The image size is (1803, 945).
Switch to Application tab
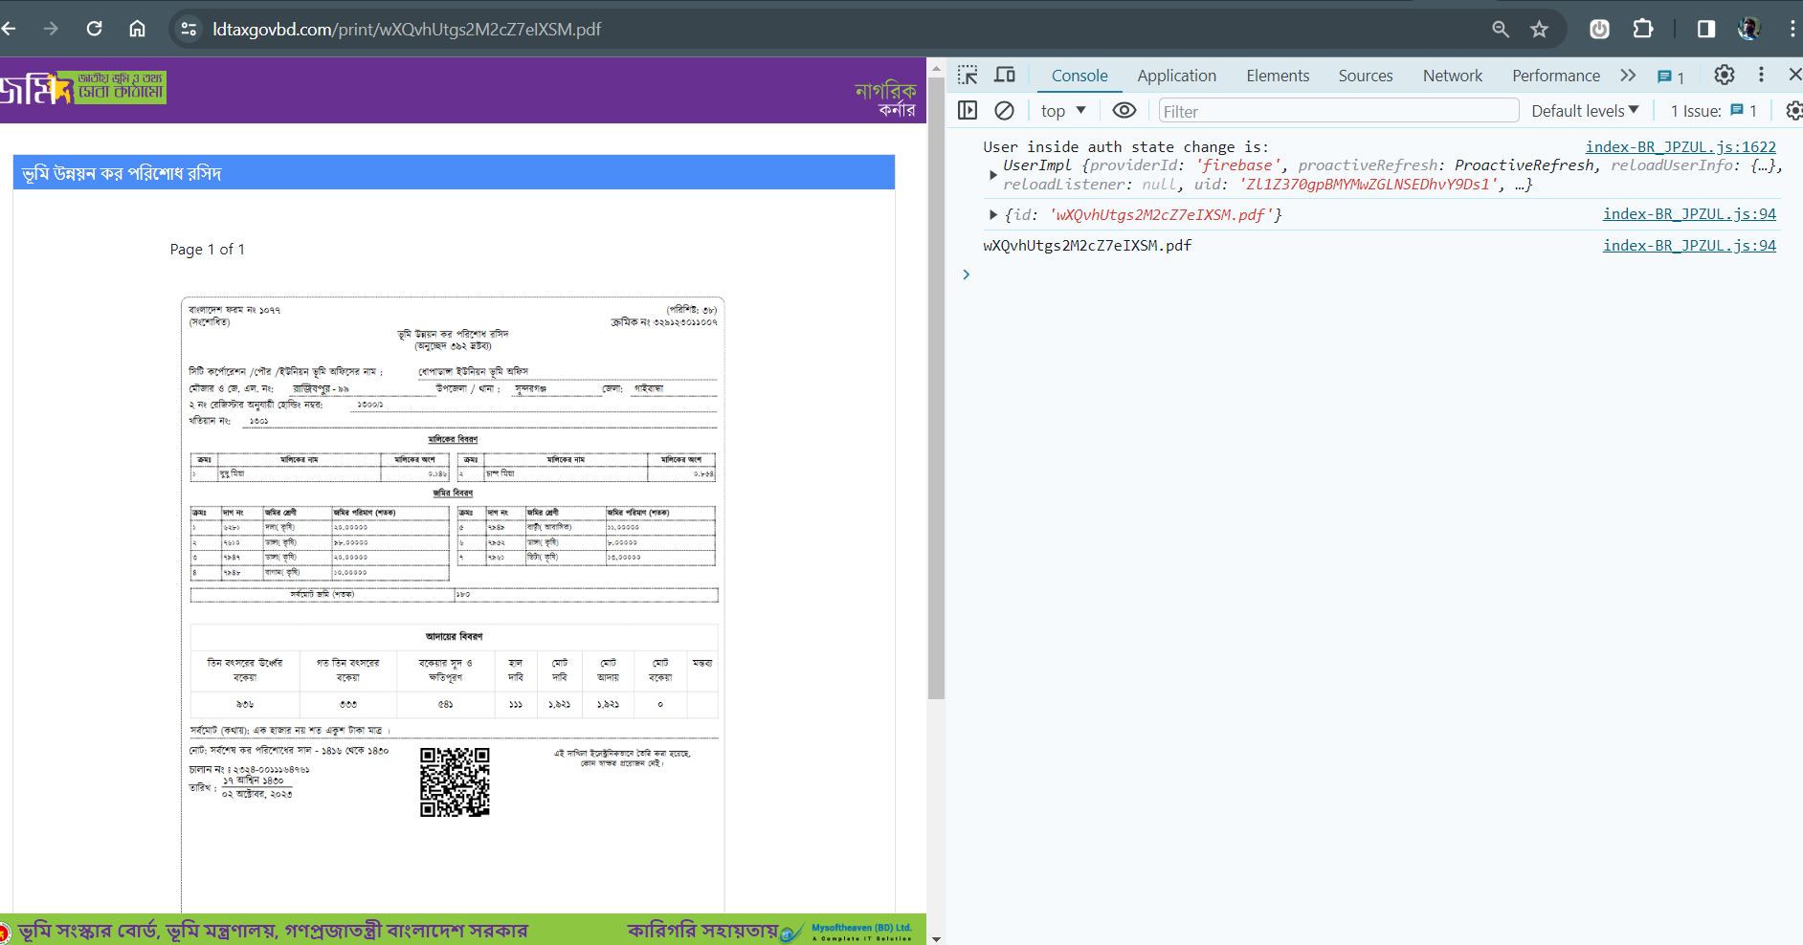coord(1176,76)
